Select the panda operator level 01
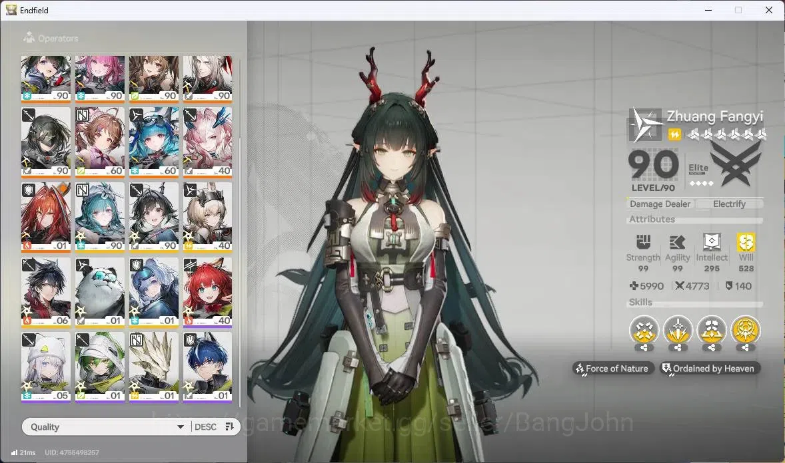This screenshot has width=785, height=463. pos(100,293)
